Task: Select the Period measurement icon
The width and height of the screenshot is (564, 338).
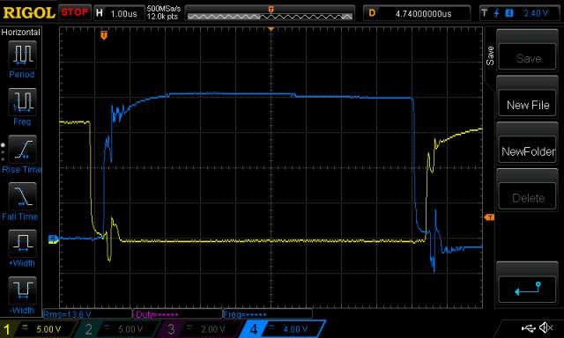Action: point(22,55)
